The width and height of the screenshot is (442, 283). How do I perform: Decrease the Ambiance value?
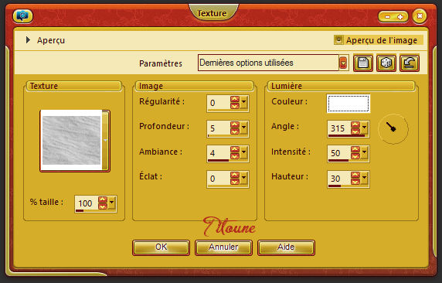click(x=235, y=156)
